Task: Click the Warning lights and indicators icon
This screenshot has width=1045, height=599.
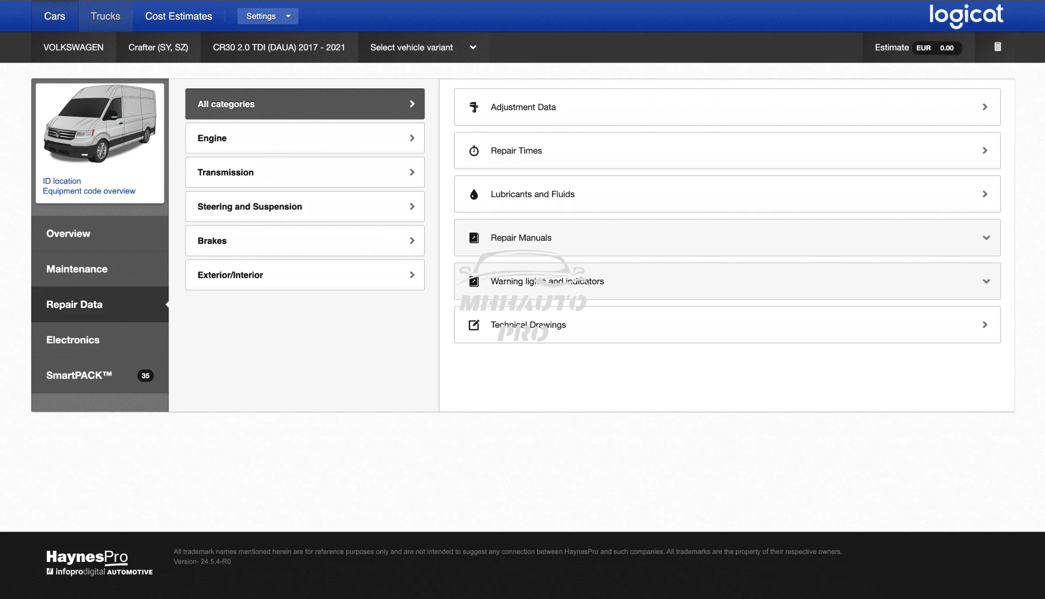Action: click(x=474, y=281)
